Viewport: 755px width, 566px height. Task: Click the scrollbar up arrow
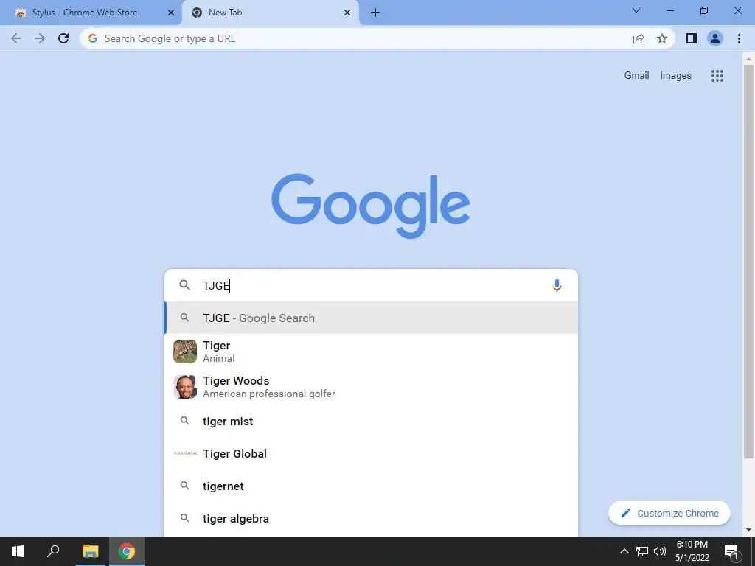(x=749, y=59)
